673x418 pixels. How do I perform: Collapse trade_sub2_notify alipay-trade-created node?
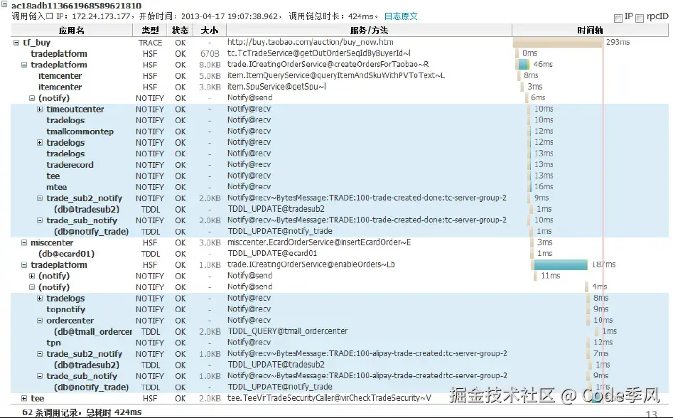[40, 354]
